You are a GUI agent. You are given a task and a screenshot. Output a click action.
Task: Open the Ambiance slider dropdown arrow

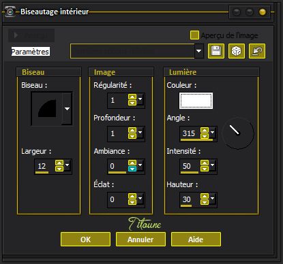140,165
